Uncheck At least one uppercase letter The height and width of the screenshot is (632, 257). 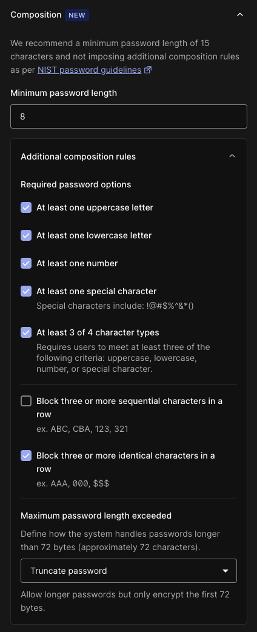click(x=26, y=207)
